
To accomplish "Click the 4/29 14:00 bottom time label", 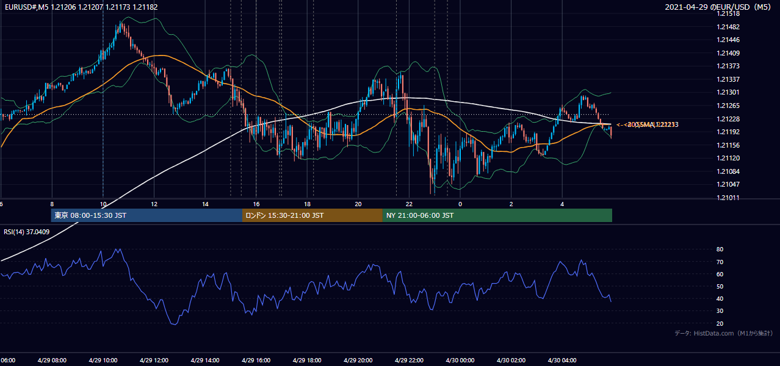I will pyautogui.click(x=205, y=361).
